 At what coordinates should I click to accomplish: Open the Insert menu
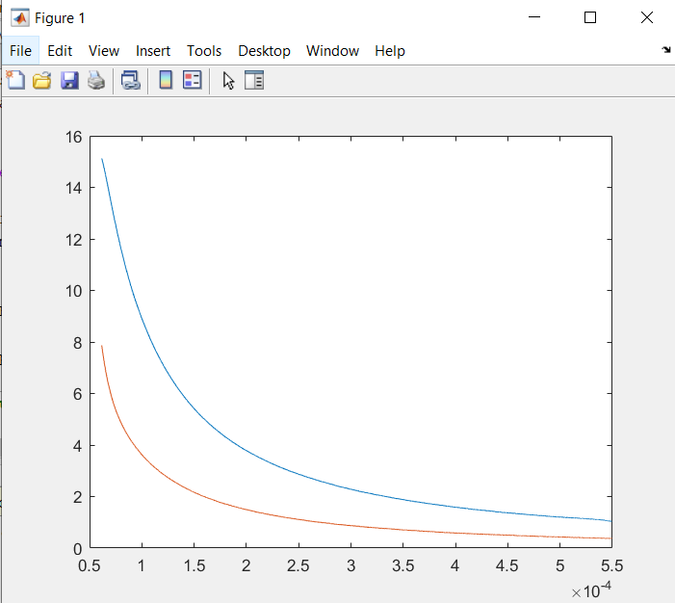pos(153,51)
